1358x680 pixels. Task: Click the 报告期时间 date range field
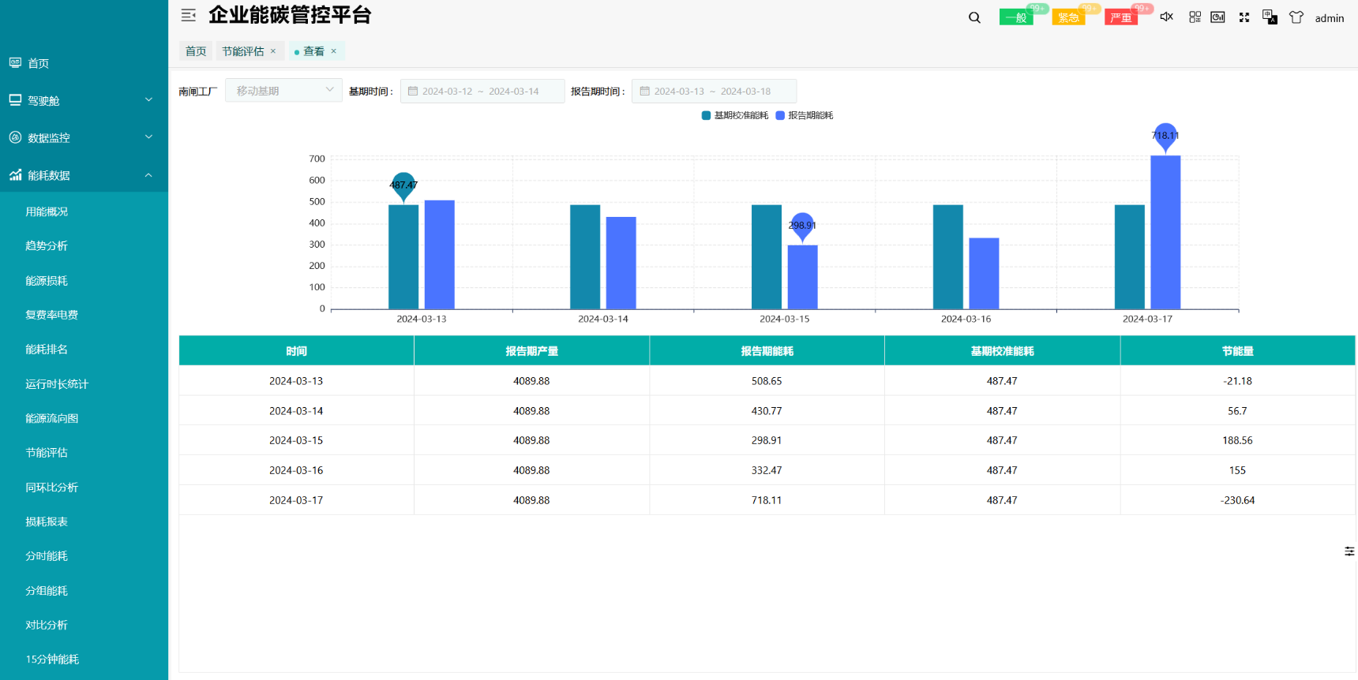pos(713,91)
